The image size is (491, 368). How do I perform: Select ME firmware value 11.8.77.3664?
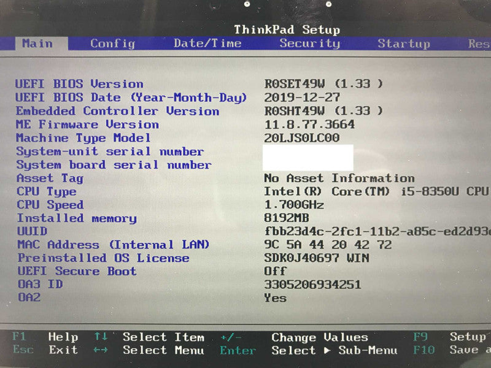[309, 125]
